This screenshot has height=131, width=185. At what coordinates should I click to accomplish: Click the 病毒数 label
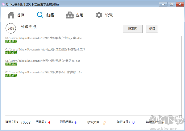point(41,122)
